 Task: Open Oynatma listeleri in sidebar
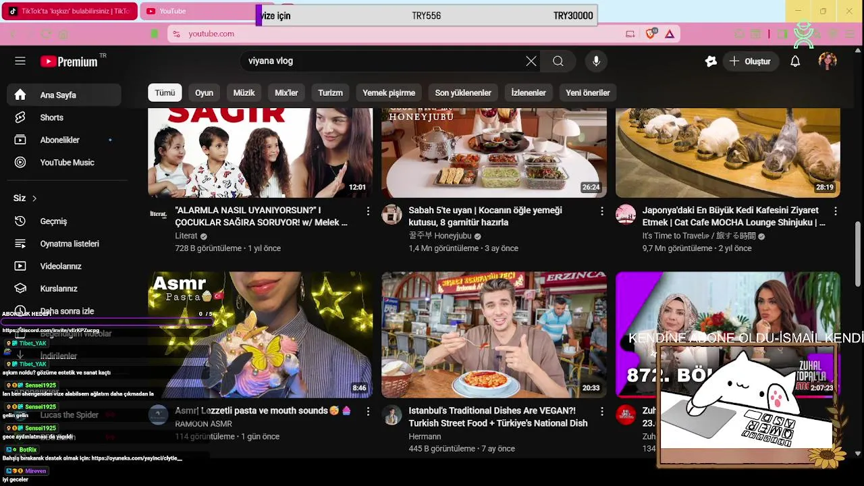pos(64,244)
